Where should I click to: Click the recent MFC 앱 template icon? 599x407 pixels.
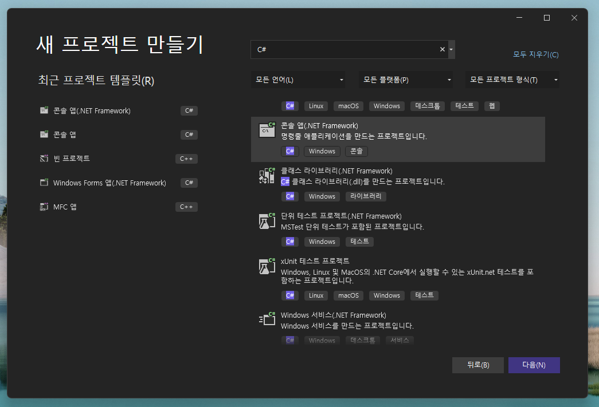click(44, 206)
